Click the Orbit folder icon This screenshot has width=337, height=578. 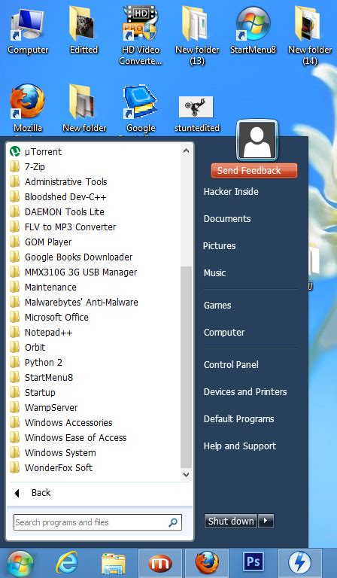click(x=15, y=347)
